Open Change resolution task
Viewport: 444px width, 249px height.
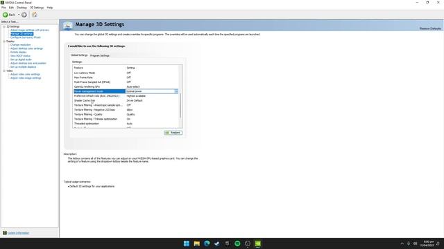[20, 44]
